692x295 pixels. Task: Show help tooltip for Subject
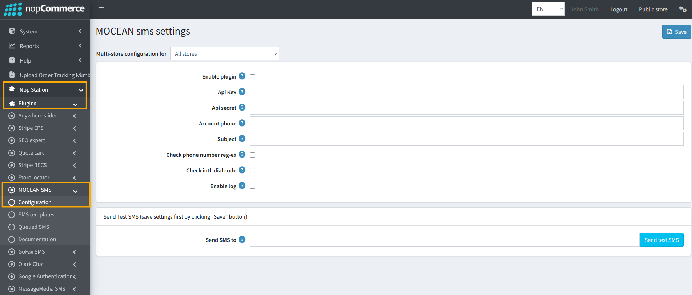click(x=242, y=139)
